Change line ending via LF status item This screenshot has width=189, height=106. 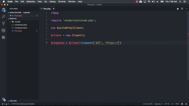click(172, 104)
